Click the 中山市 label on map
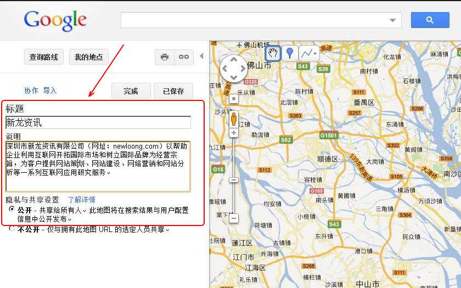The height and width of the screenshot is (288, 461). click(x=368, y=284)
